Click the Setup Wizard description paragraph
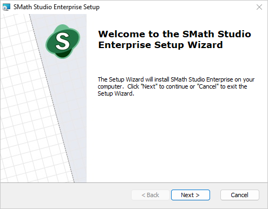Viewport: 268px width, 209px height. [176, 86]
